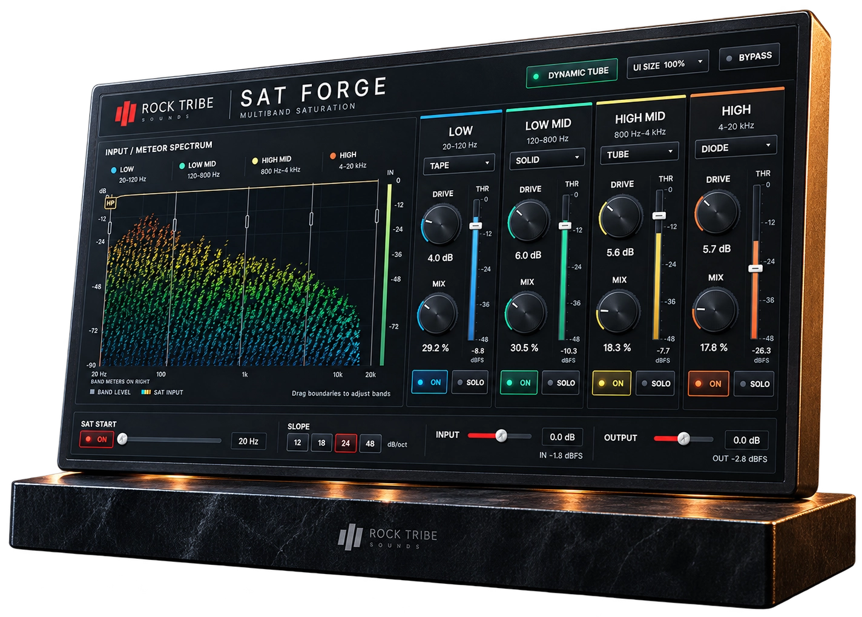Disable the LOW MID band ON switch
862x617 pixels.
pyautogui.click(x=519, y=383)
